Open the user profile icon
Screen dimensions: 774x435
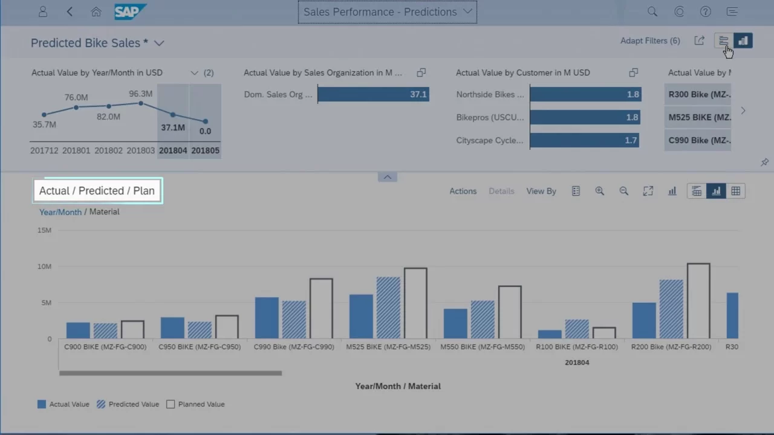(42, 11)
